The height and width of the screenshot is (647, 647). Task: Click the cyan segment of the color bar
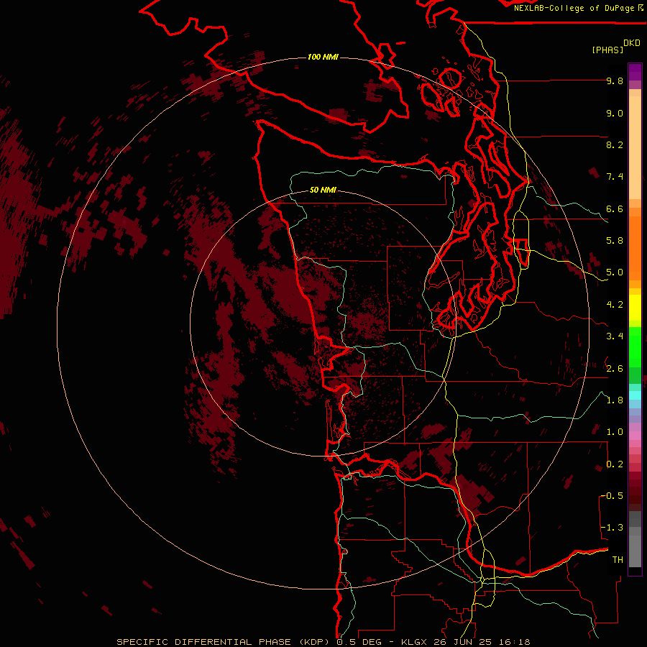coord(635,395)
